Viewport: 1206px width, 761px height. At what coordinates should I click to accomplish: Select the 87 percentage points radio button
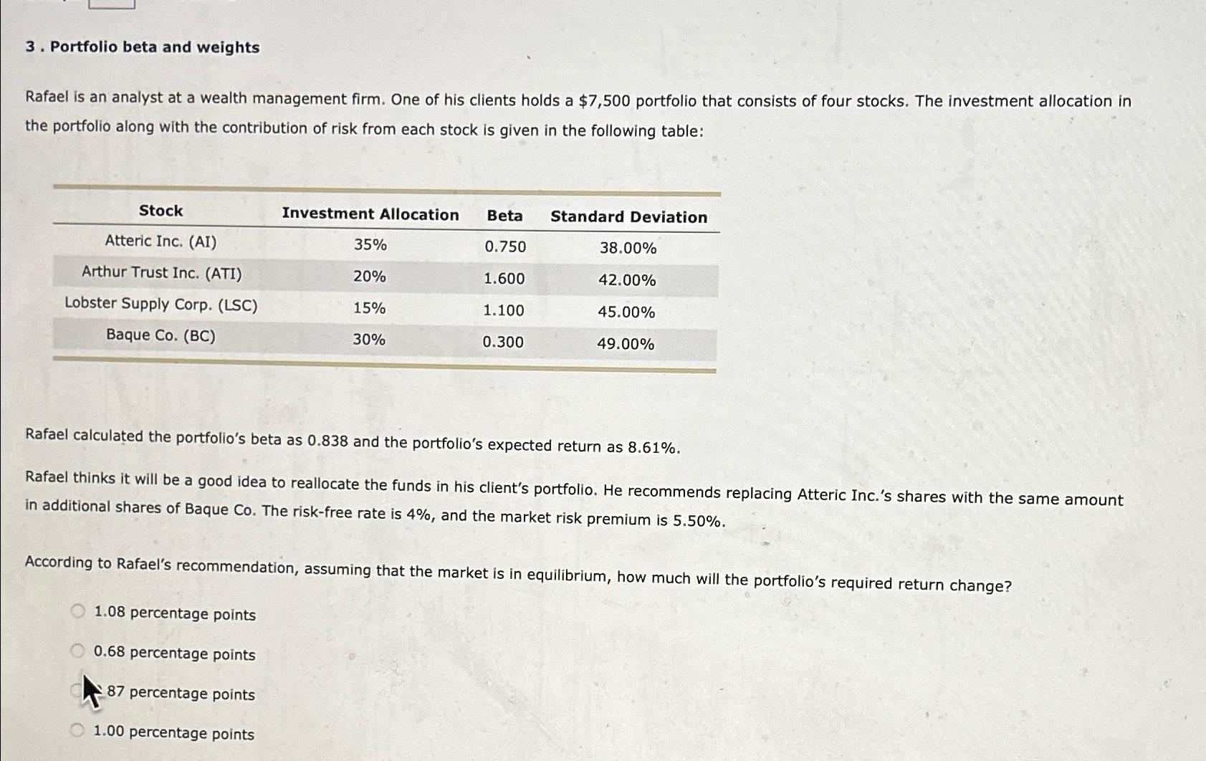(77, 689)
